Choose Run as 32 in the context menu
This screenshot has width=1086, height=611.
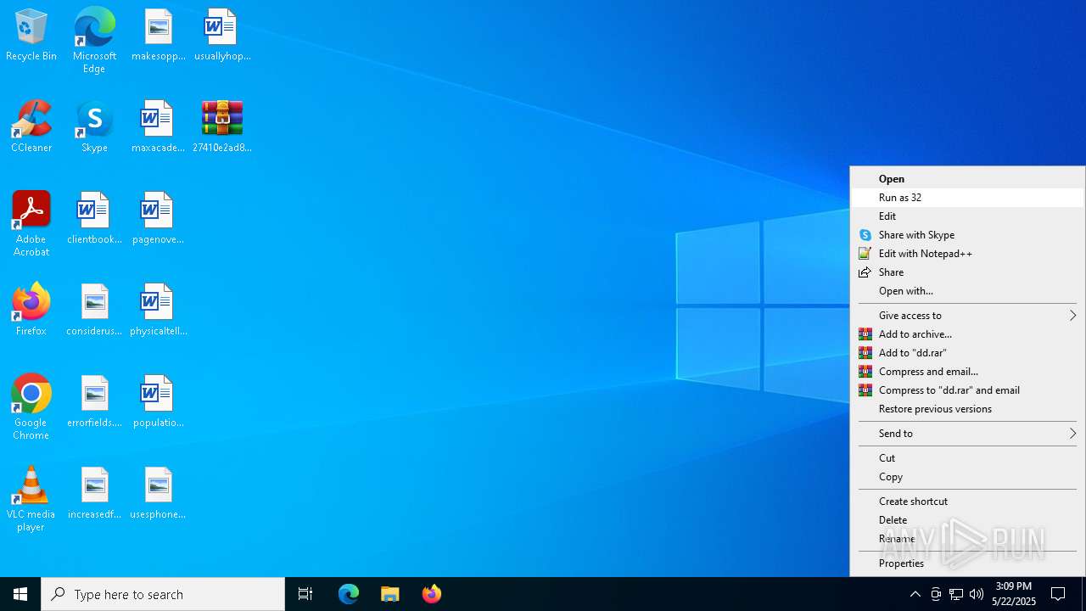[x=967, y=197]
